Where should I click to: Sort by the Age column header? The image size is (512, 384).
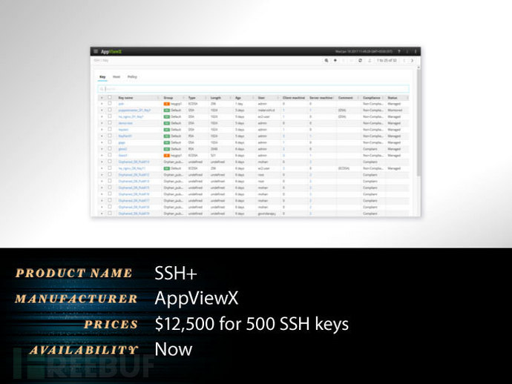[x=238, y=98]
